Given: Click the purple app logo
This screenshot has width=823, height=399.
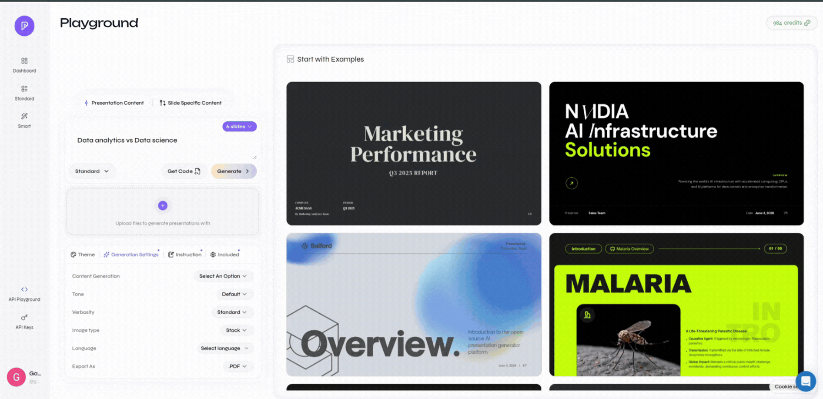Looking at the screenshot, I should point(24,26).
